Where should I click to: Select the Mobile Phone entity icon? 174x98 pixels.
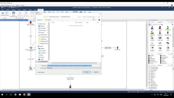[168, 33]
